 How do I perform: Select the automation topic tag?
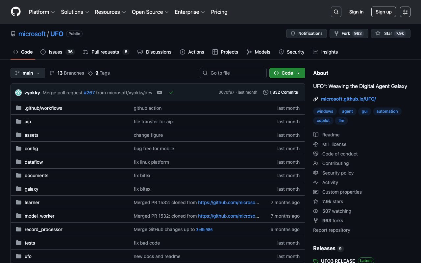[387, 111]
